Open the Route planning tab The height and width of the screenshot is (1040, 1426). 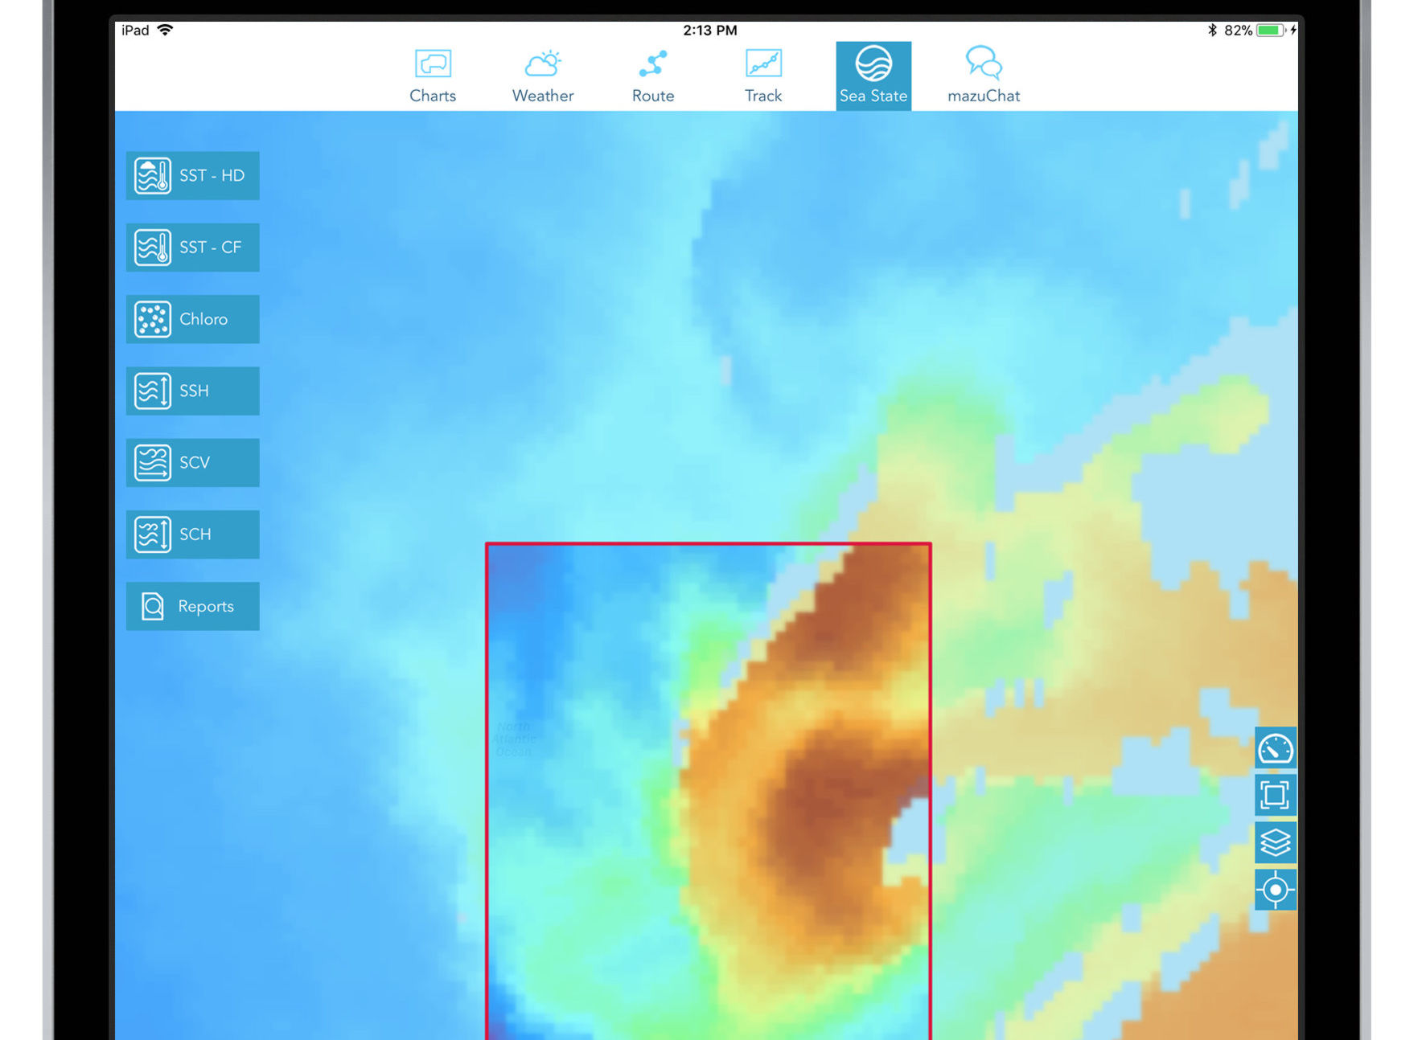(x=652, y=76)
